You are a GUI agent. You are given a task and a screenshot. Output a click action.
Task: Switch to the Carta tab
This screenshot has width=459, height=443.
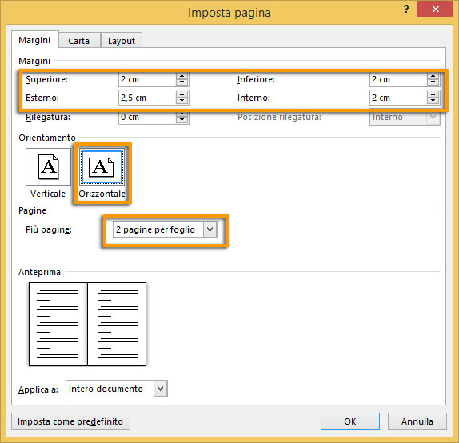click(78, 41)
